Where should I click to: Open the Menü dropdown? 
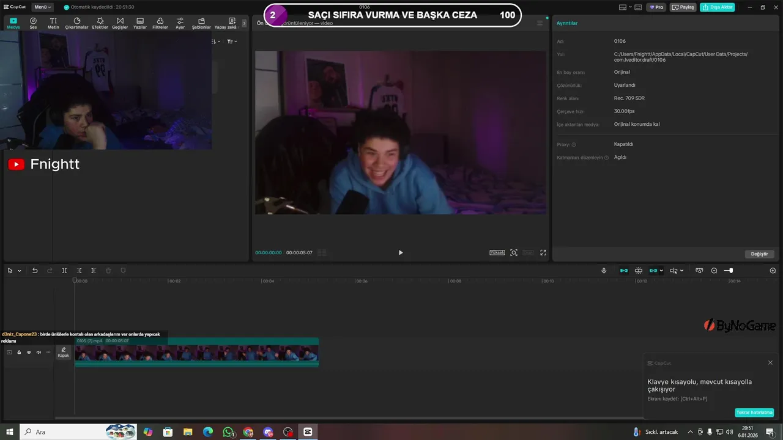click(x=42, y=7)
